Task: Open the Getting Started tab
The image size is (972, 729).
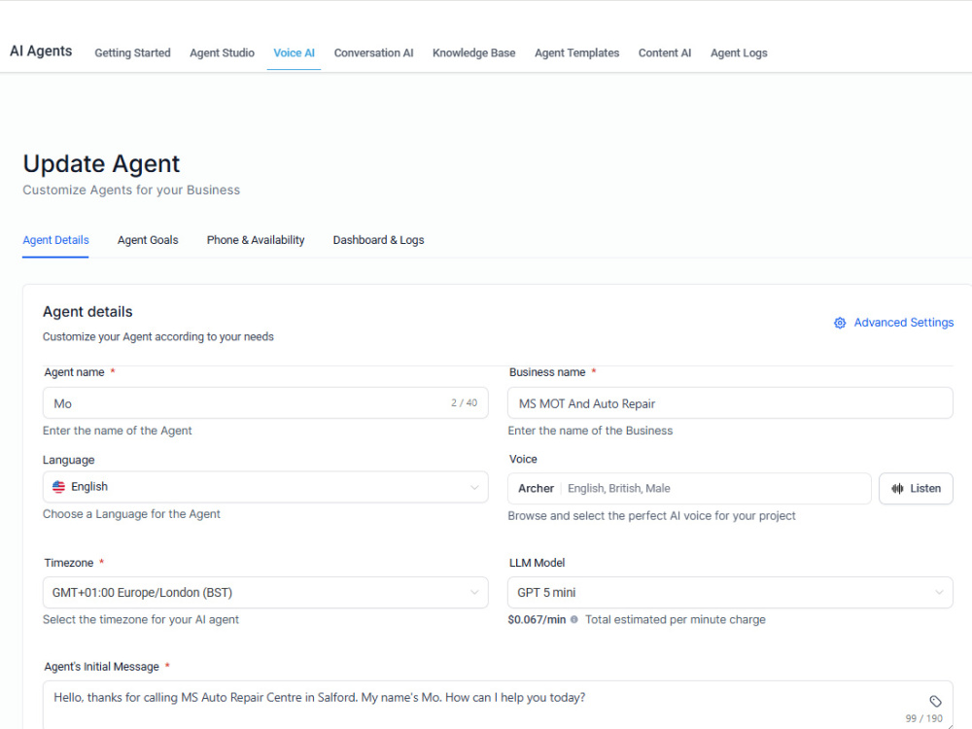Action: click(132, 53)
